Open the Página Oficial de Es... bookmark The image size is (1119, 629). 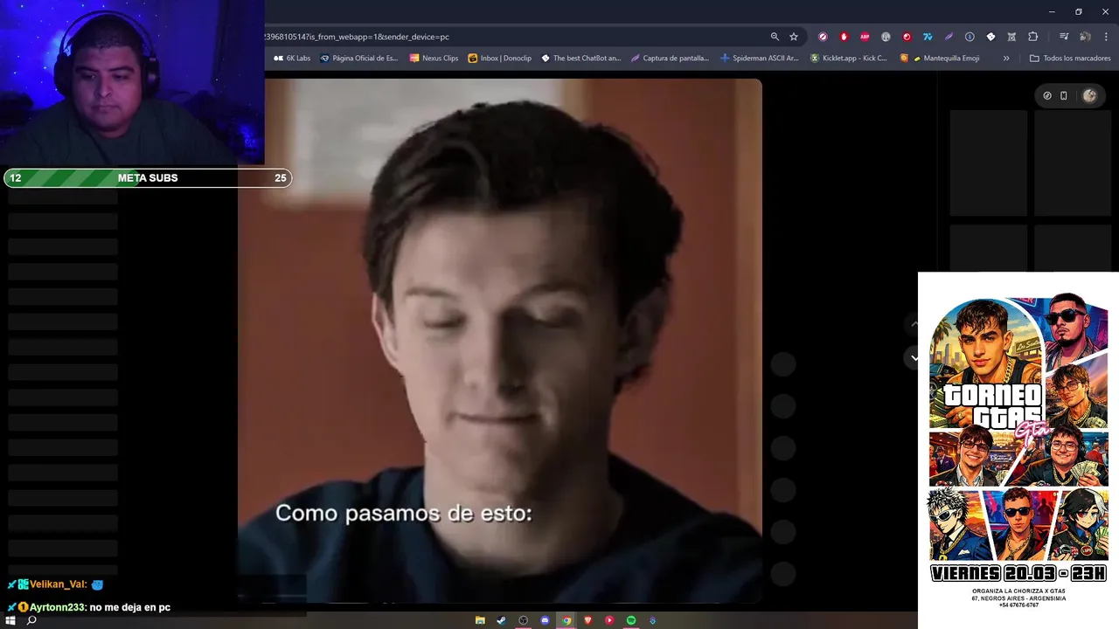click(359, 59)
